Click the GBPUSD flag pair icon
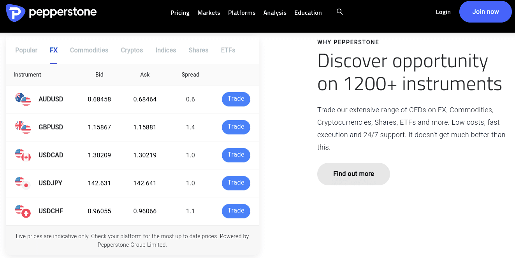 point(23,127)
